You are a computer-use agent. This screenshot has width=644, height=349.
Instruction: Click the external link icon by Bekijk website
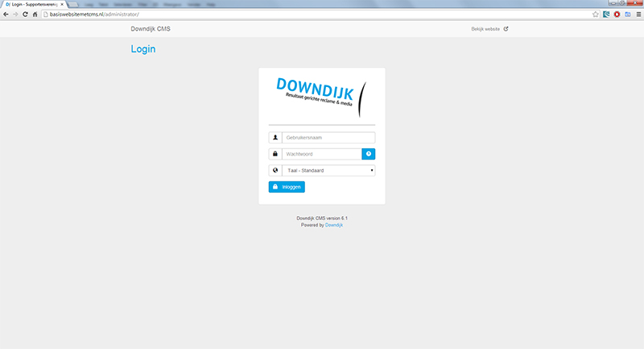(506, 29)
